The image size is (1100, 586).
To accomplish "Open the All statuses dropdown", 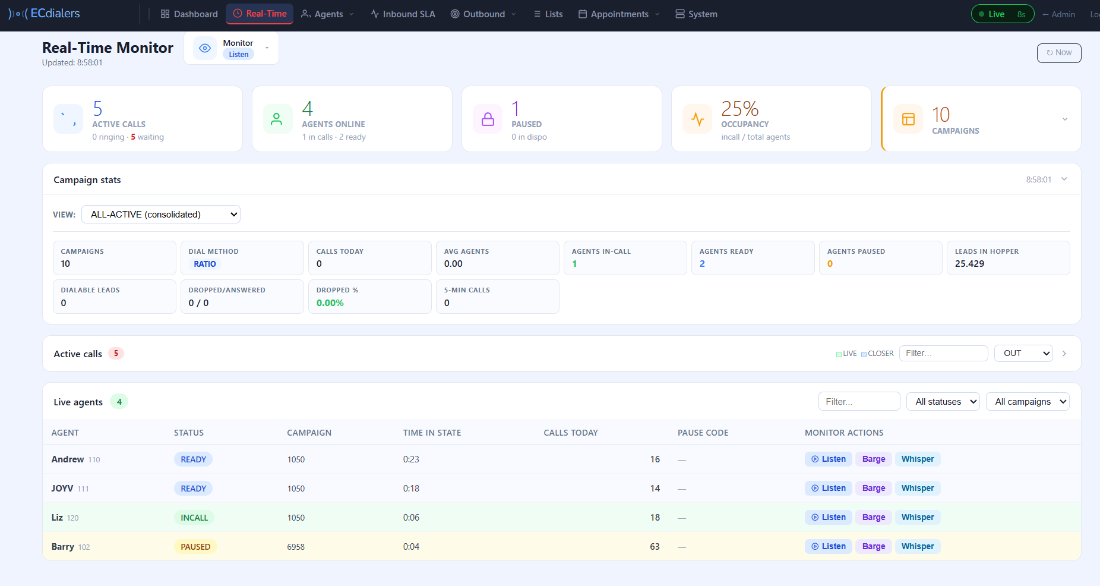I will click(943, 402).
